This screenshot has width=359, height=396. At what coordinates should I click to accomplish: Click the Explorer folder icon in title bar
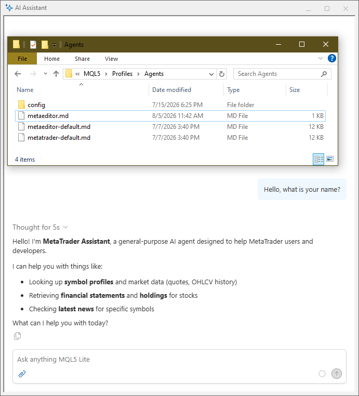(x=16, y=44)
